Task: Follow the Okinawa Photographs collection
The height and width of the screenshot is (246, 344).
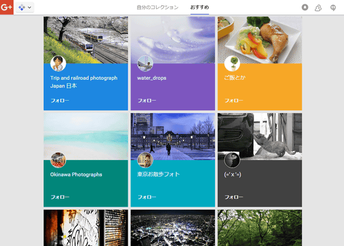Action: 60,197
